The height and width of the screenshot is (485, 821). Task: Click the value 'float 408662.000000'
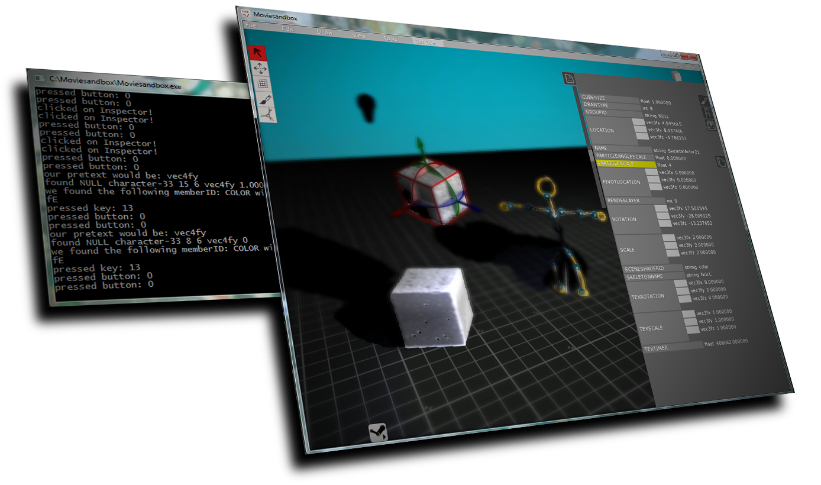[x=726, y=342]
